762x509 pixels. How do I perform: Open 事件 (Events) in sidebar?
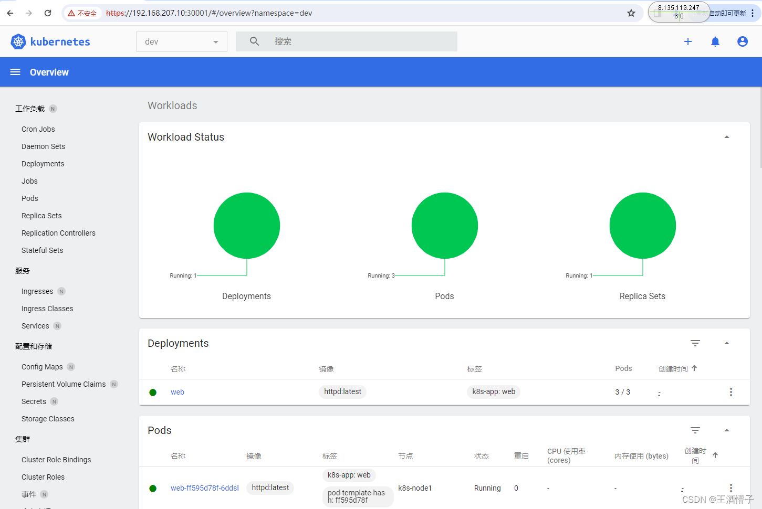click(29, 494)
